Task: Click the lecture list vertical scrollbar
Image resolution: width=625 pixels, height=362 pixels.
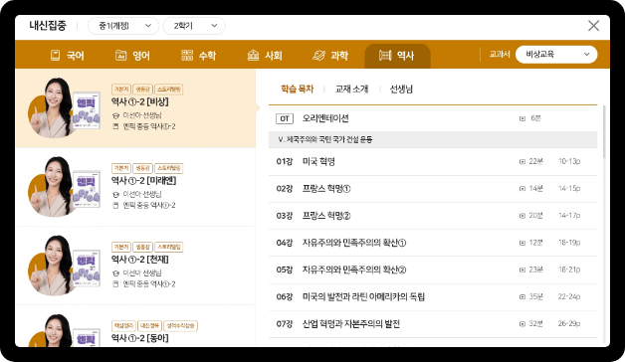Action: (604, 131)
